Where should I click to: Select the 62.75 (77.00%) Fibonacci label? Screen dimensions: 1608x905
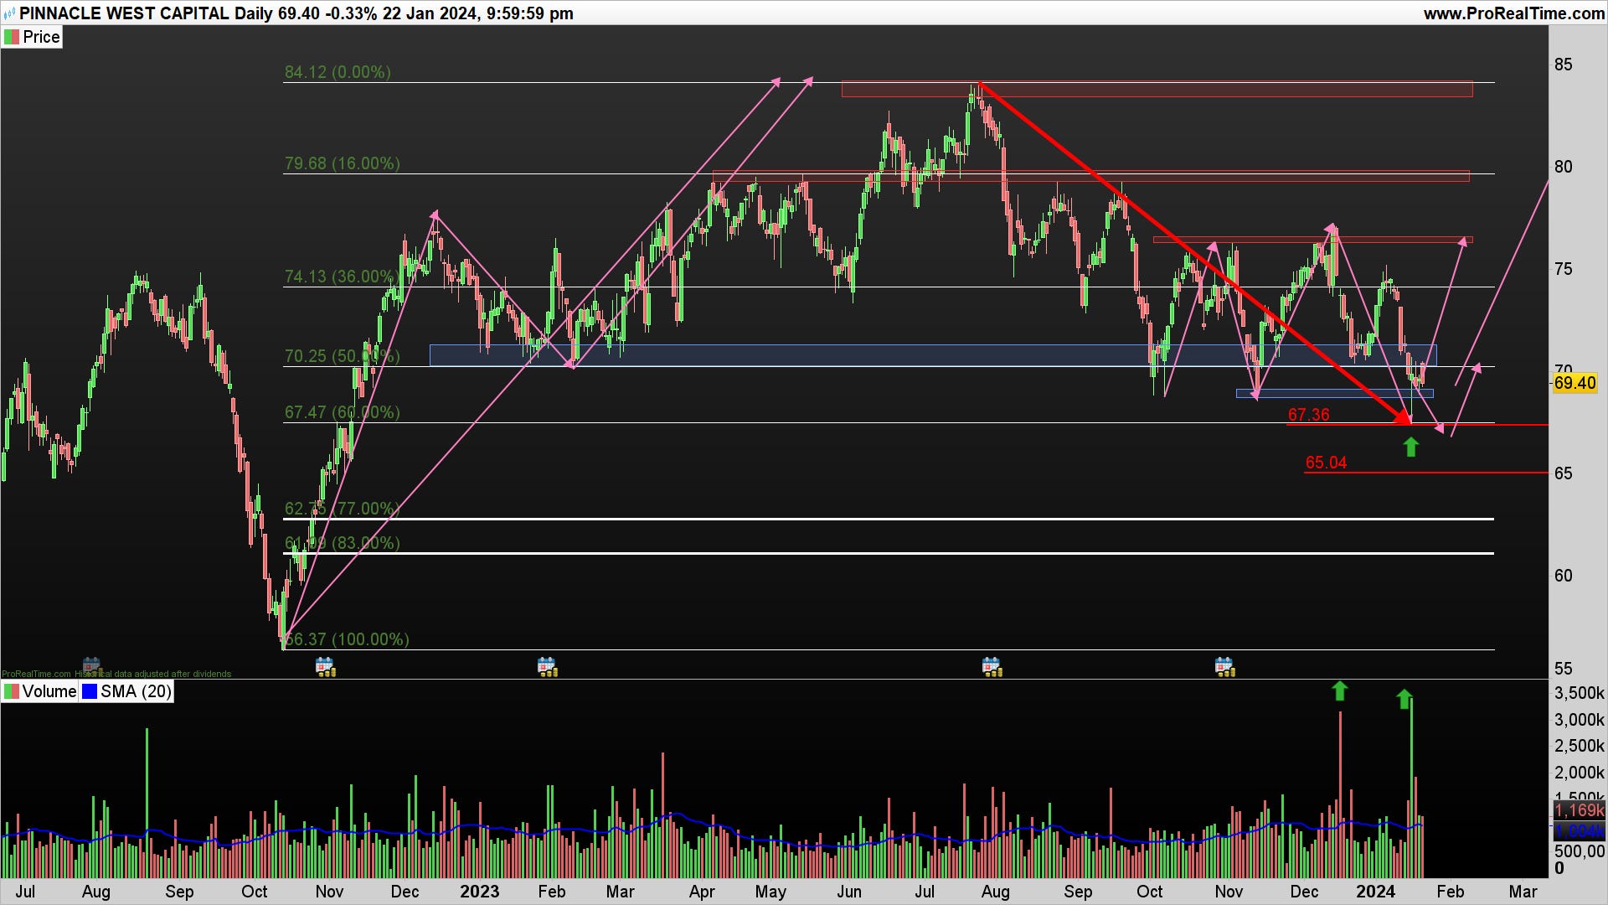click(342, 509)
